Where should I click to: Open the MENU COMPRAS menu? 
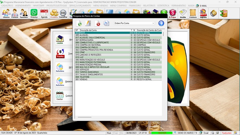click(118, 5)
